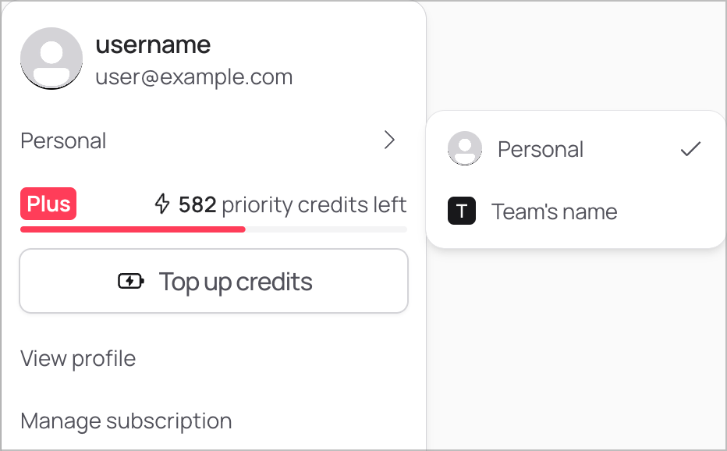Click the small Personal avatar icon
The width and height of the screenshot is (727, 451).
(x=465, y=148)
